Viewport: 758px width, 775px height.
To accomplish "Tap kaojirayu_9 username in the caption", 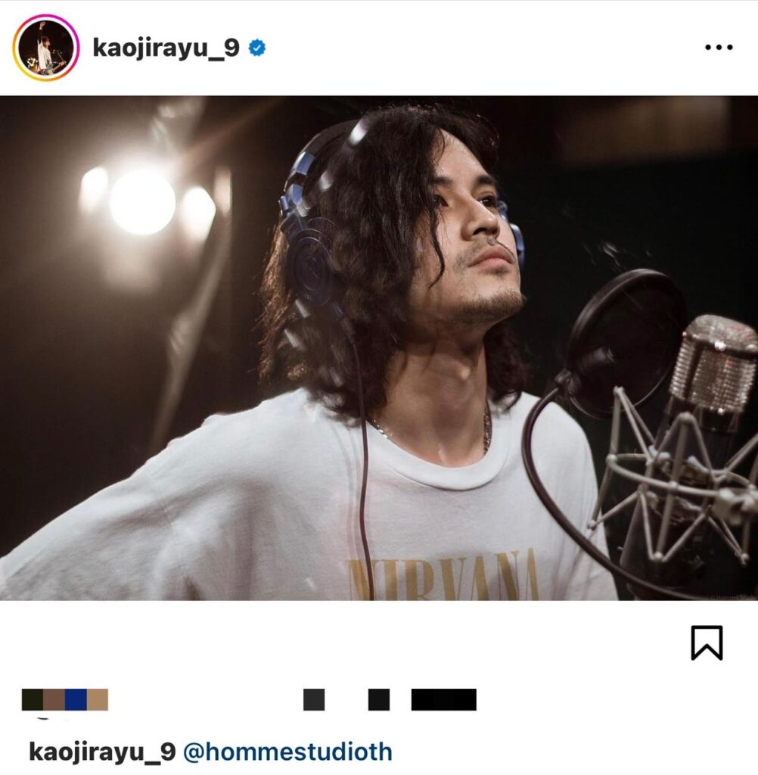I will [102, 752].
